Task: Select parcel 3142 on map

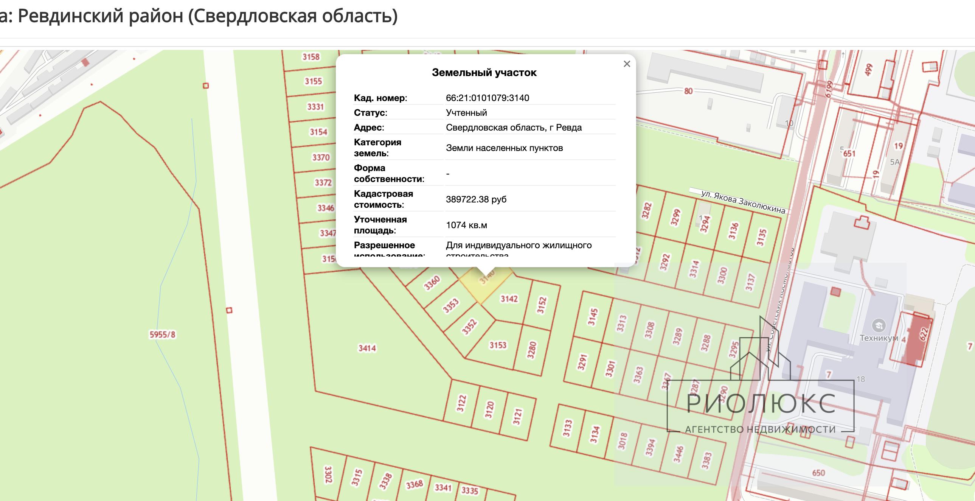Action: (x=509, y=299)
